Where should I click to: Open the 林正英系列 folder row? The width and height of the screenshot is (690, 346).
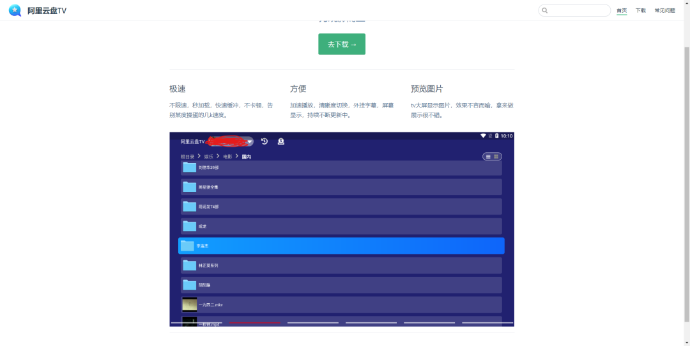click(341, 265)
